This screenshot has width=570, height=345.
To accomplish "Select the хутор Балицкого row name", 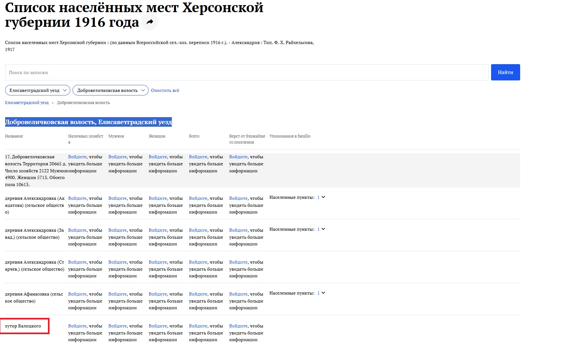I will tap(23, 326).
